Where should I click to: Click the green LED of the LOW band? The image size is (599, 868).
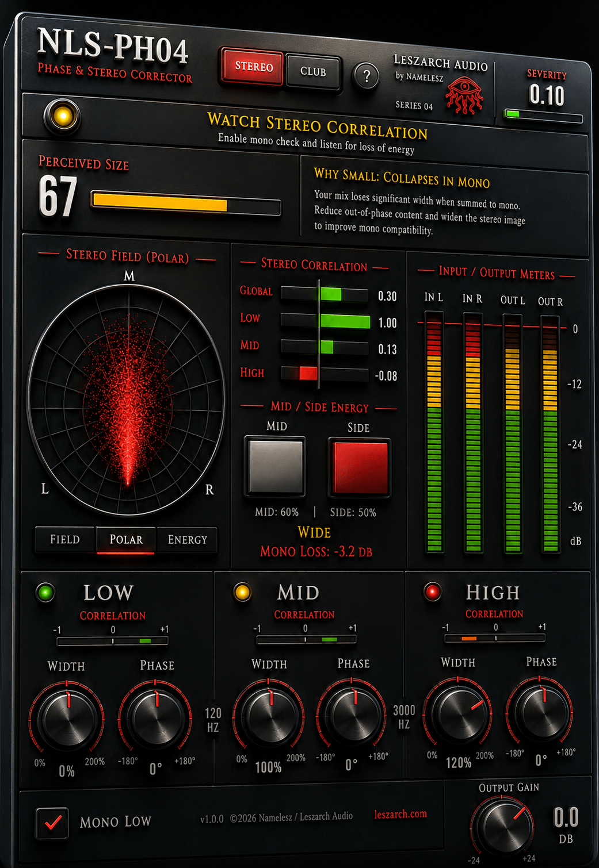point(45,592)
